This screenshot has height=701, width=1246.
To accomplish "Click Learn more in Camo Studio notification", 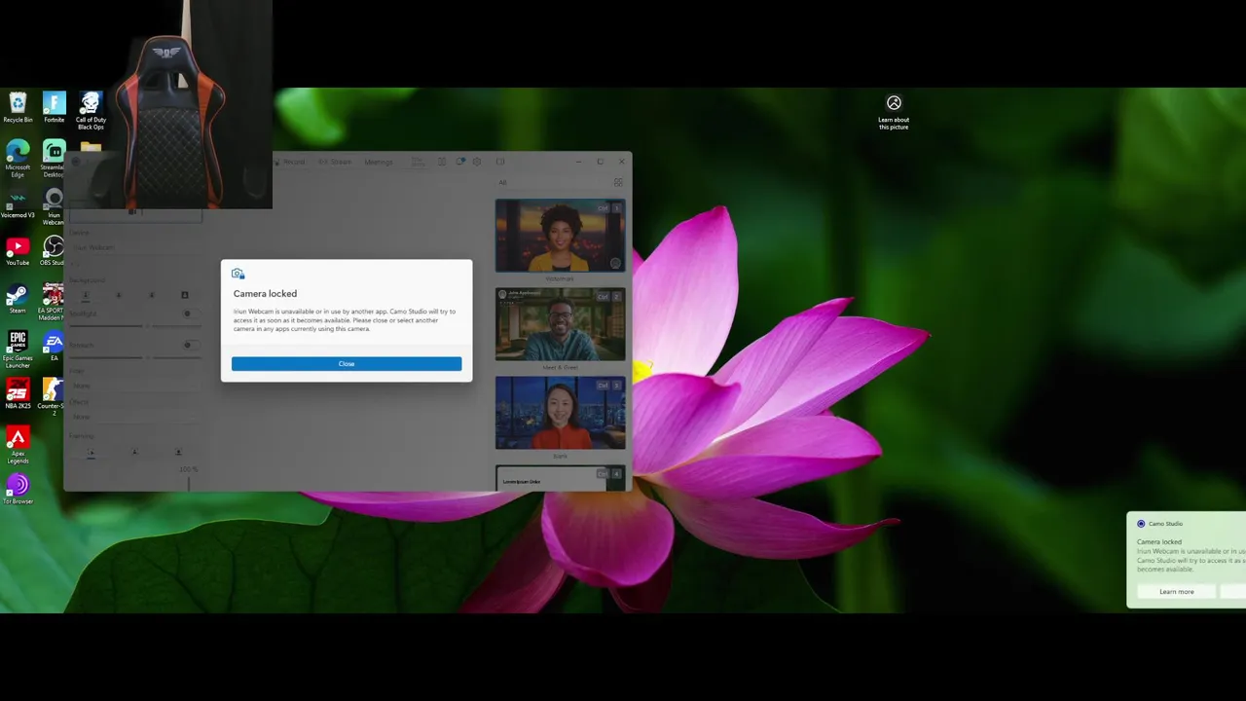I will (x=1176, y=592).
